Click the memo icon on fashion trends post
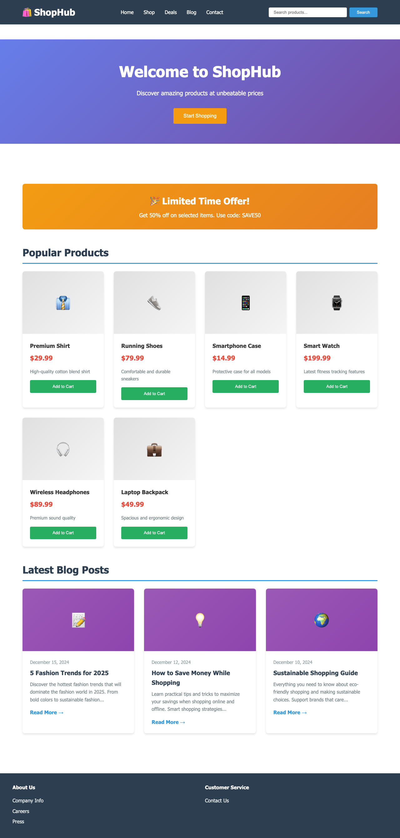The height and width of the screenshot is (838, 400). click(78, 620)
